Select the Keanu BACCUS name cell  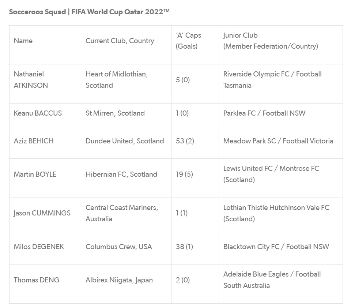38,113
